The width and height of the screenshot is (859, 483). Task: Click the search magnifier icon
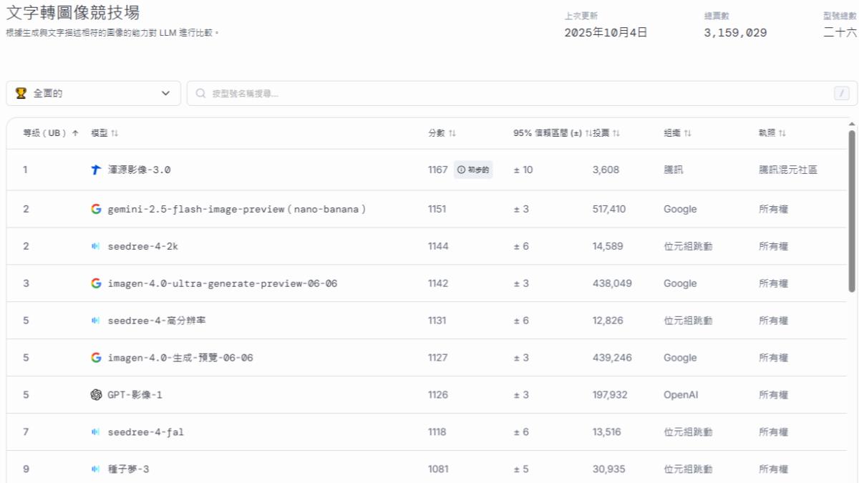pos(201,93)
